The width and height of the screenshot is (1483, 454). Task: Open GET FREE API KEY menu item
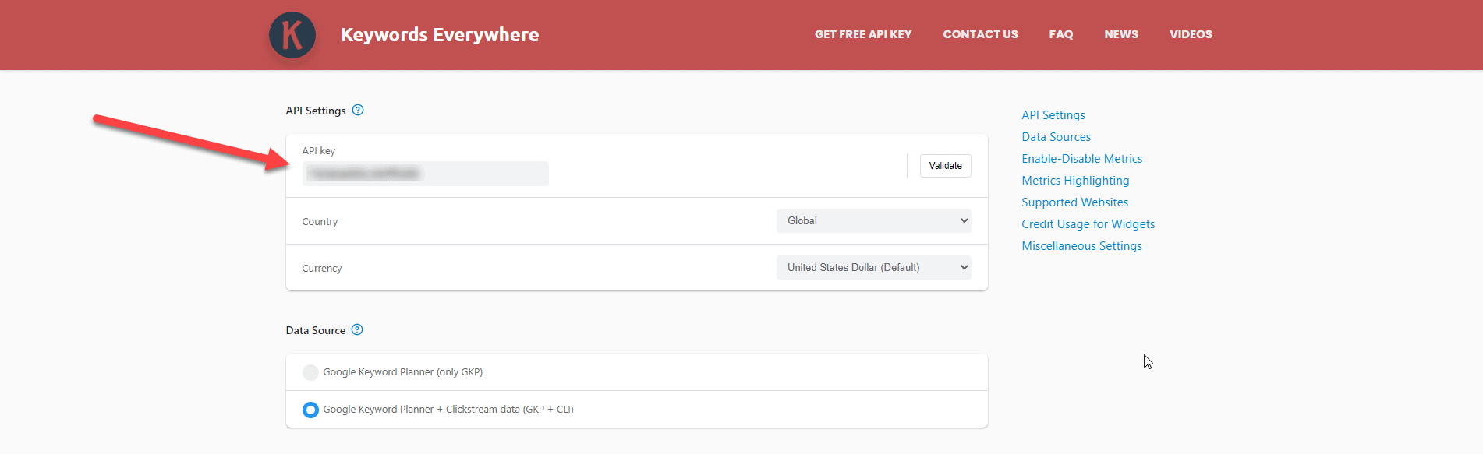(x=862, y=34)
